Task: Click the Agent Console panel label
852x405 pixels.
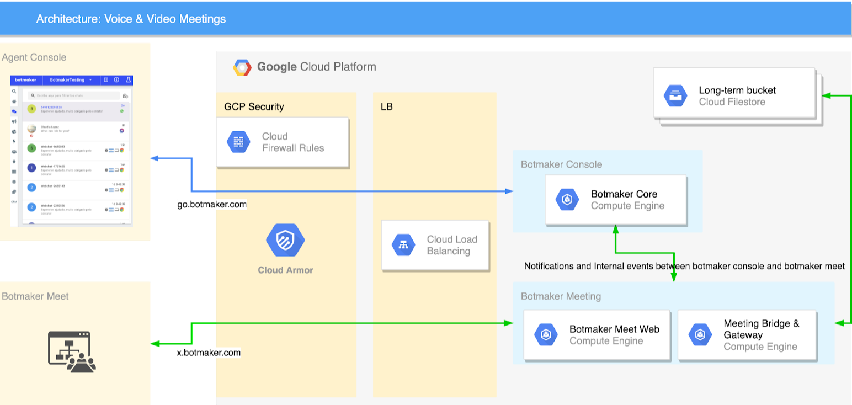Action: click(34, 57)
